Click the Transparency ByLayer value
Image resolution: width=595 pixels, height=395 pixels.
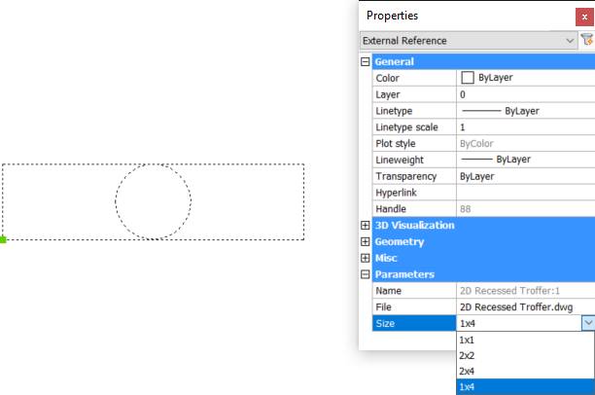click(x=525, y=176)
